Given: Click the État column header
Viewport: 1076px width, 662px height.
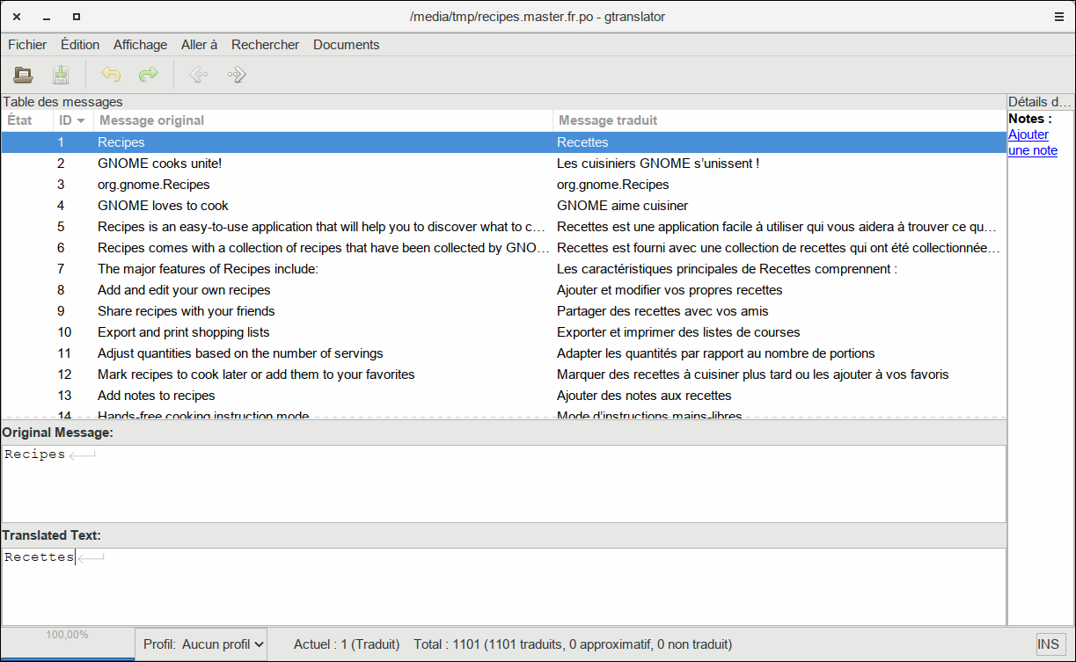Looking at the screenshot, I should (x=20, y=120).
